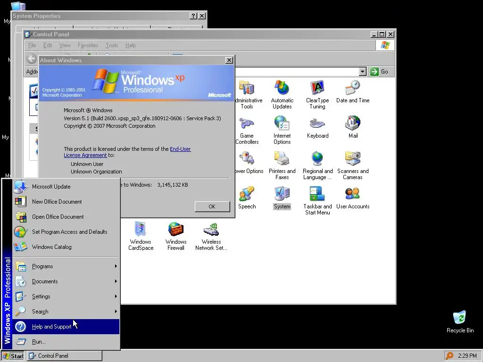
Task: Select Set Program Access and Defaults
Action: [66, 232]
